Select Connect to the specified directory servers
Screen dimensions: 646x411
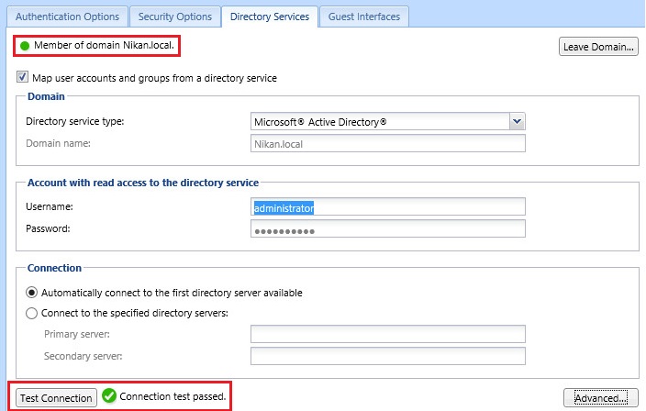32,313
